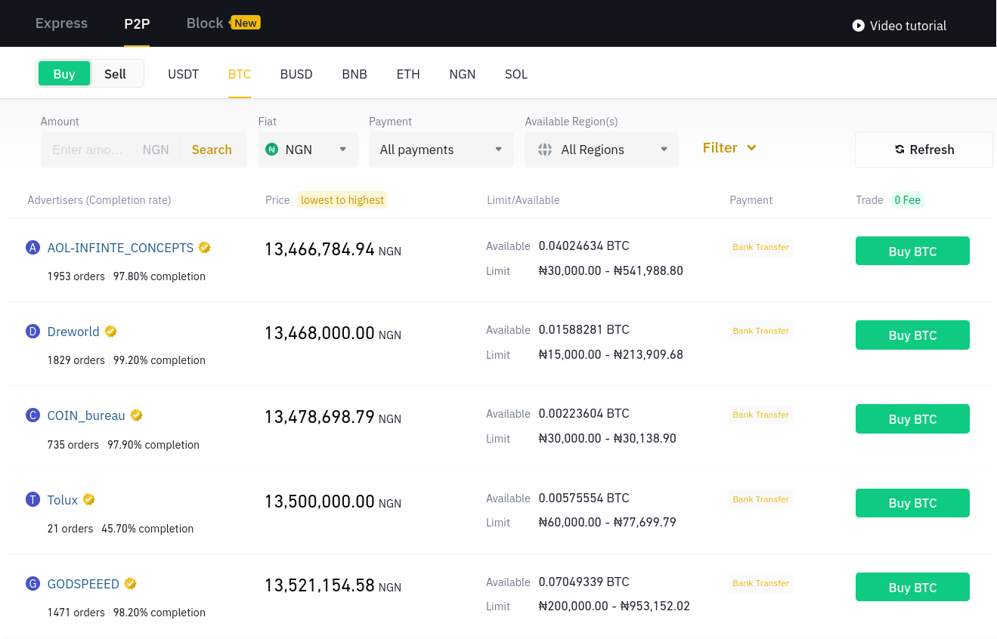Click the 0 Fee badge
This screenshot has height=639, width=997.
[x=907, y=200]
